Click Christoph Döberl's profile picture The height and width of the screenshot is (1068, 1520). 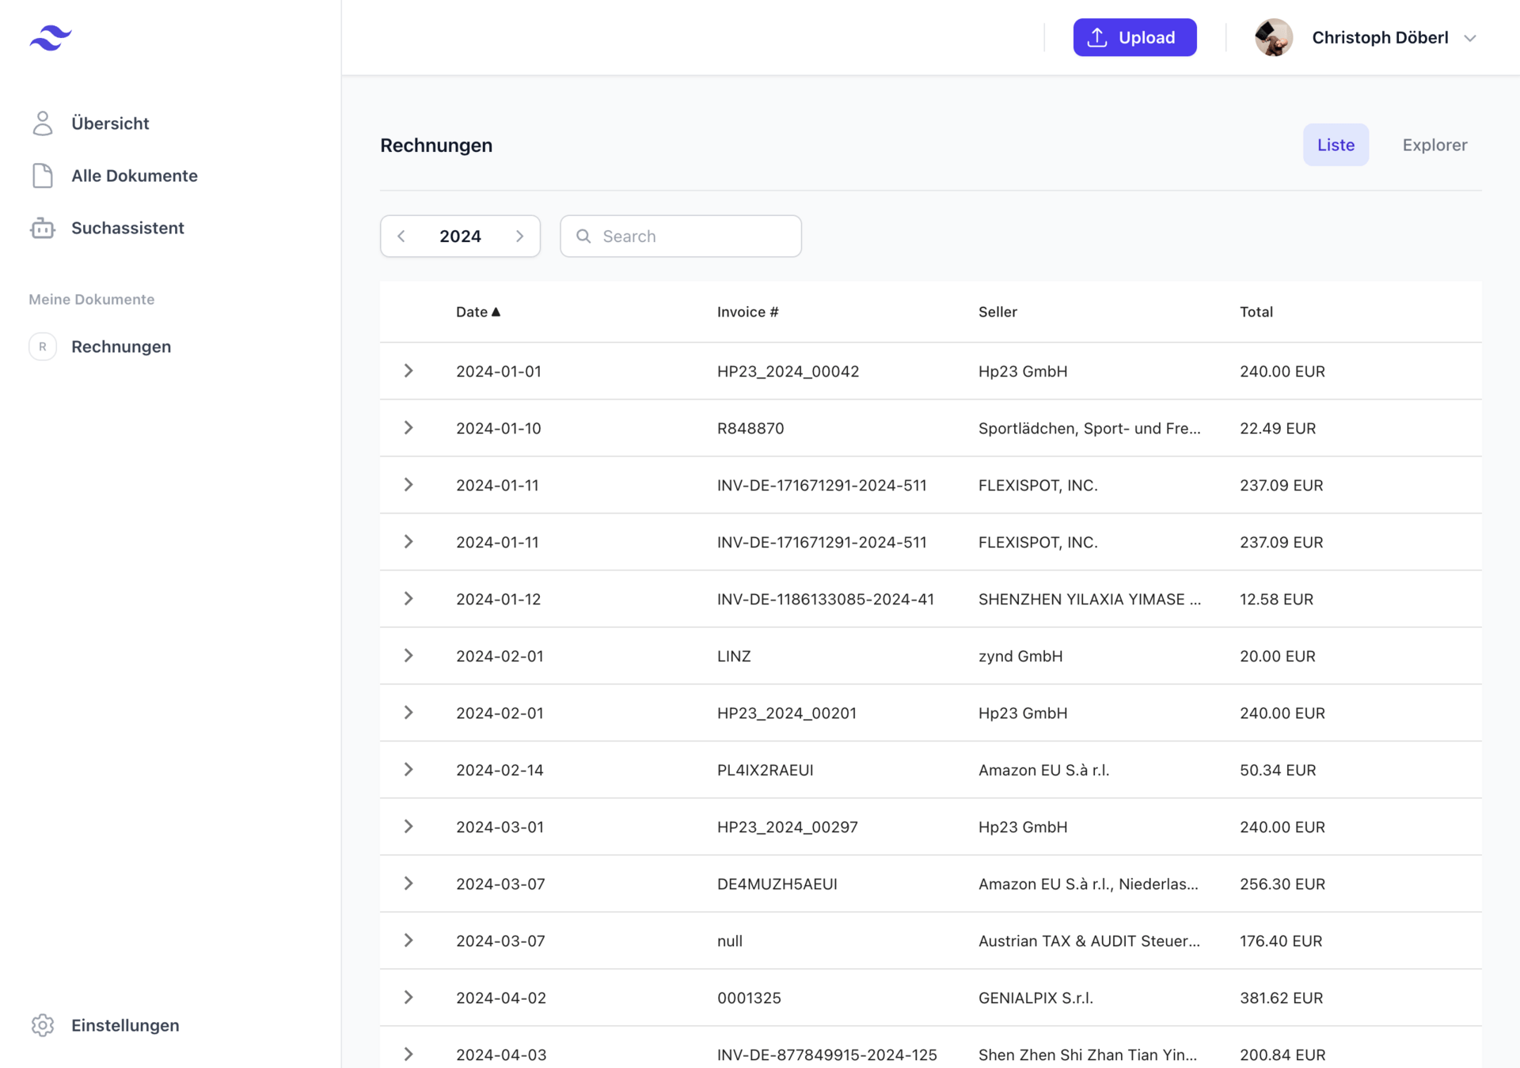coord(1274,37)
